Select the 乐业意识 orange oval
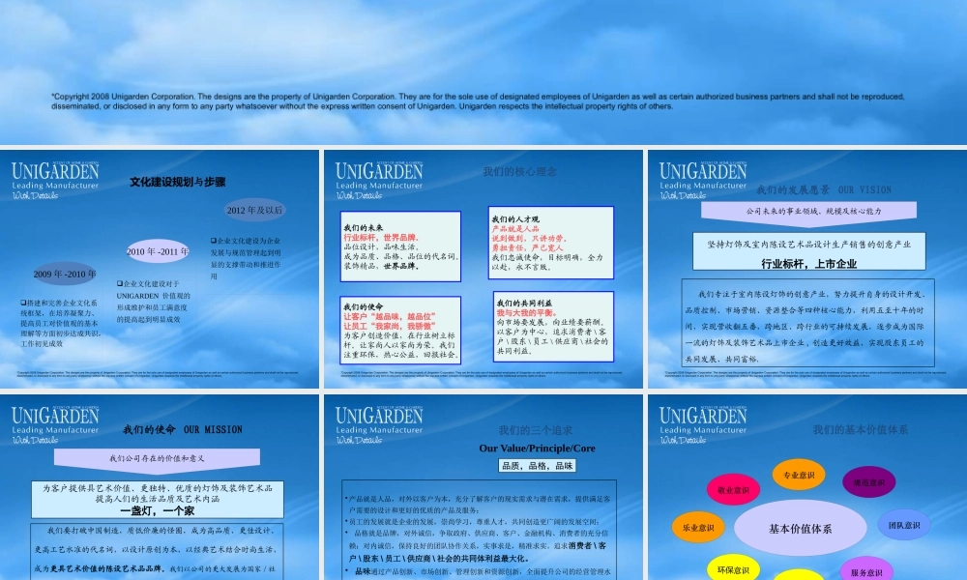This screenshot has height=580, width=967. pos(698,528)
